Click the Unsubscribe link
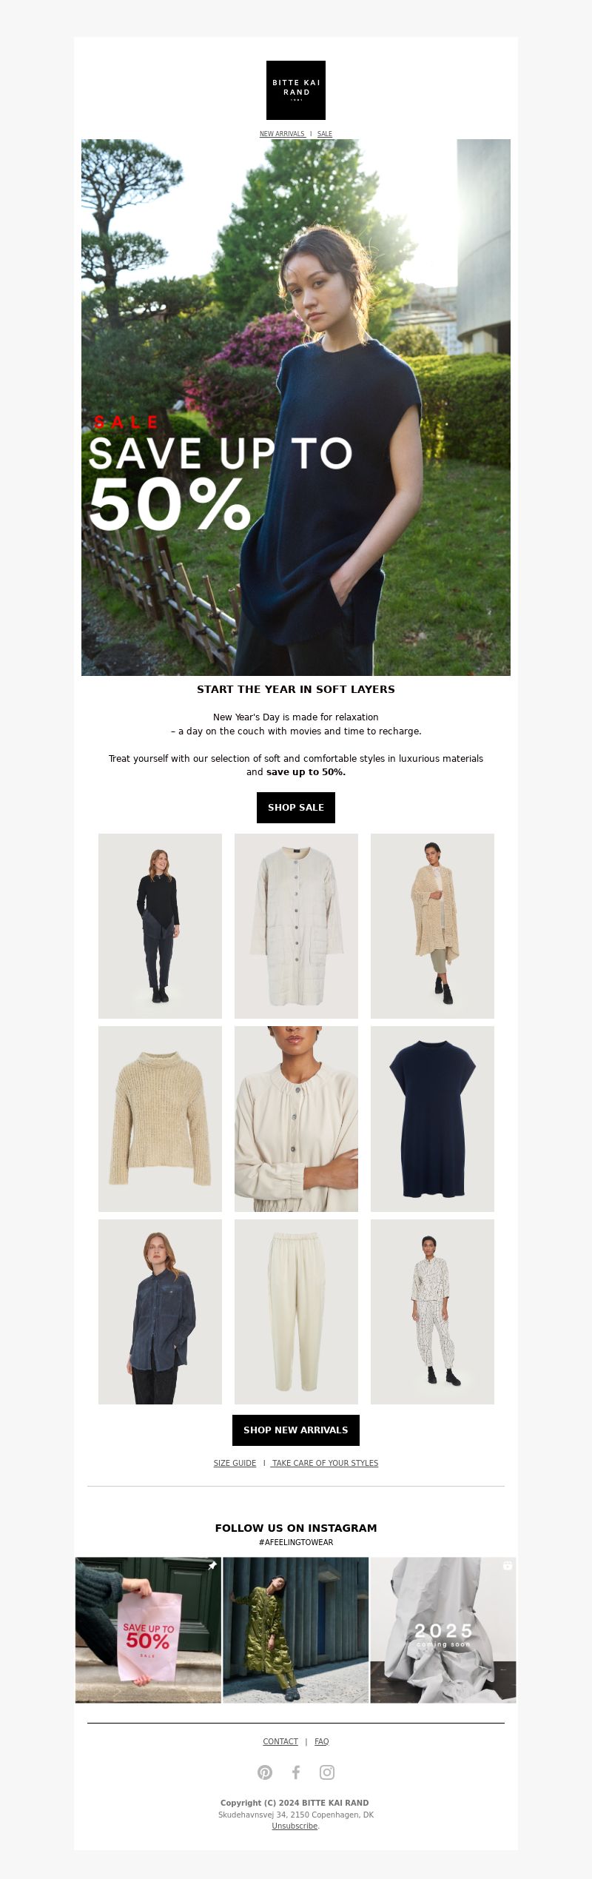 295,1826
